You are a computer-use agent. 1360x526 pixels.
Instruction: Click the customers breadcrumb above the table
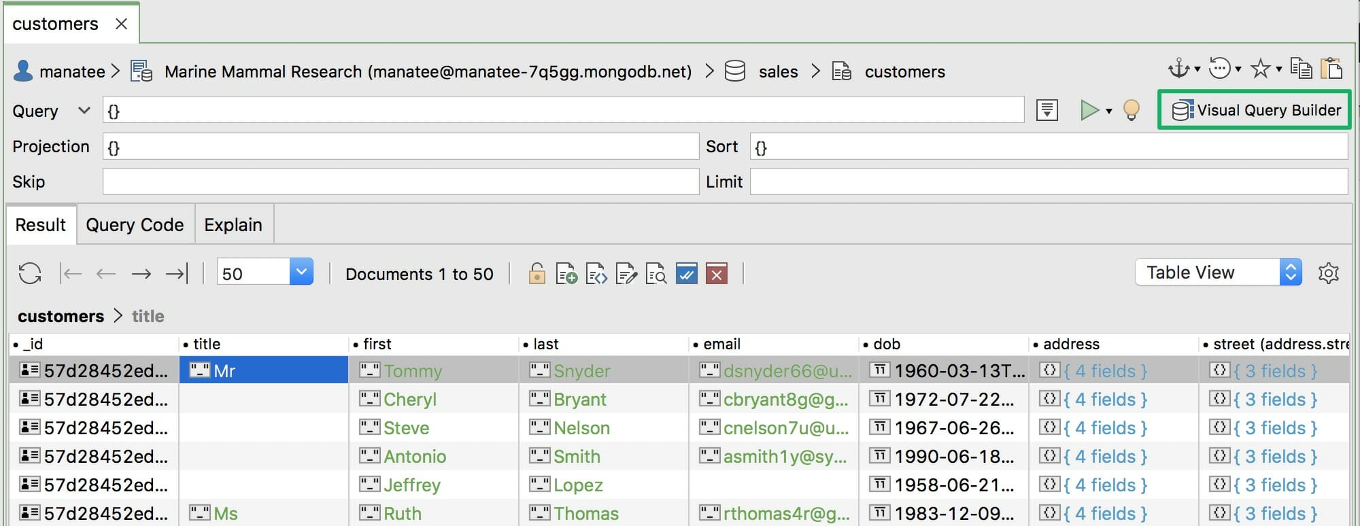coord(61,316)
